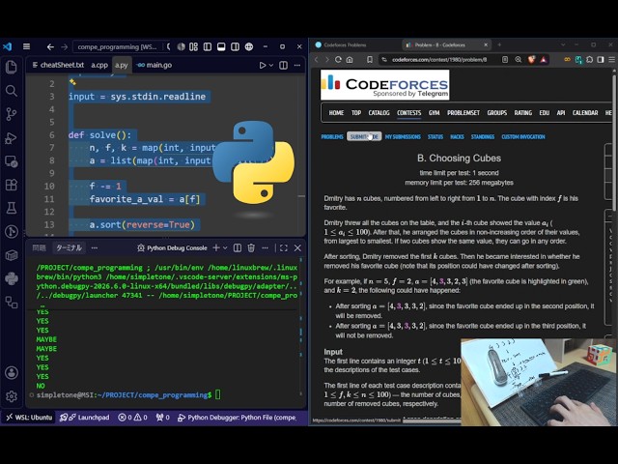This screenshot has height=464, width=618.
Task: Open the Source Control view
Action: coord(12,114)
